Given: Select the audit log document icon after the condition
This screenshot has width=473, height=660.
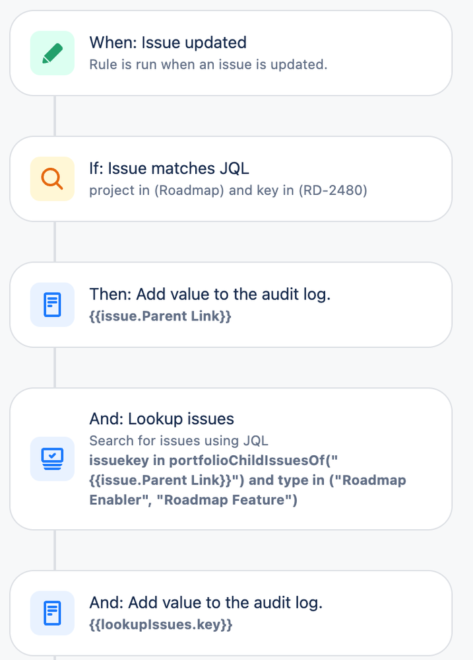Looking at the screenshot, I should (x=52, y=305).
